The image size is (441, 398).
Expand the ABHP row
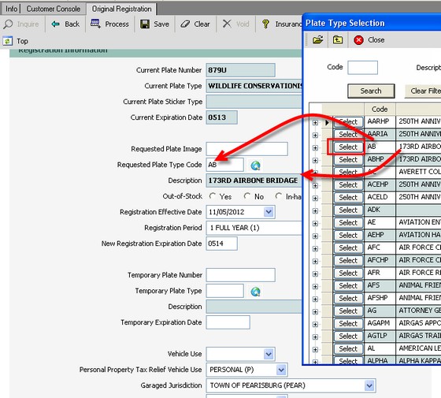(x=315, y=161)
